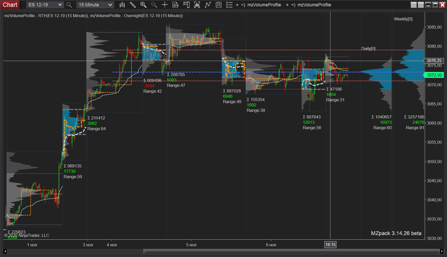Click the Range:91 weekly label
447x257 pixels.
[415, 128]
